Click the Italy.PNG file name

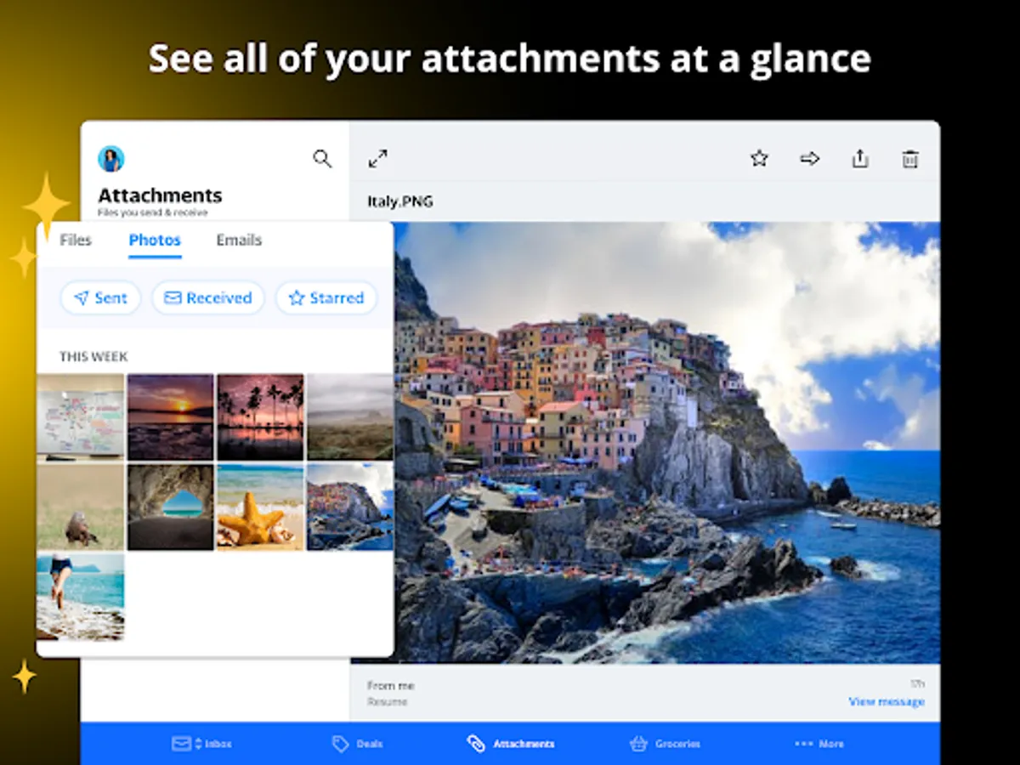coord(399,201)
